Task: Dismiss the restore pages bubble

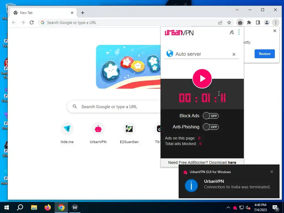Action: [275, 31]
